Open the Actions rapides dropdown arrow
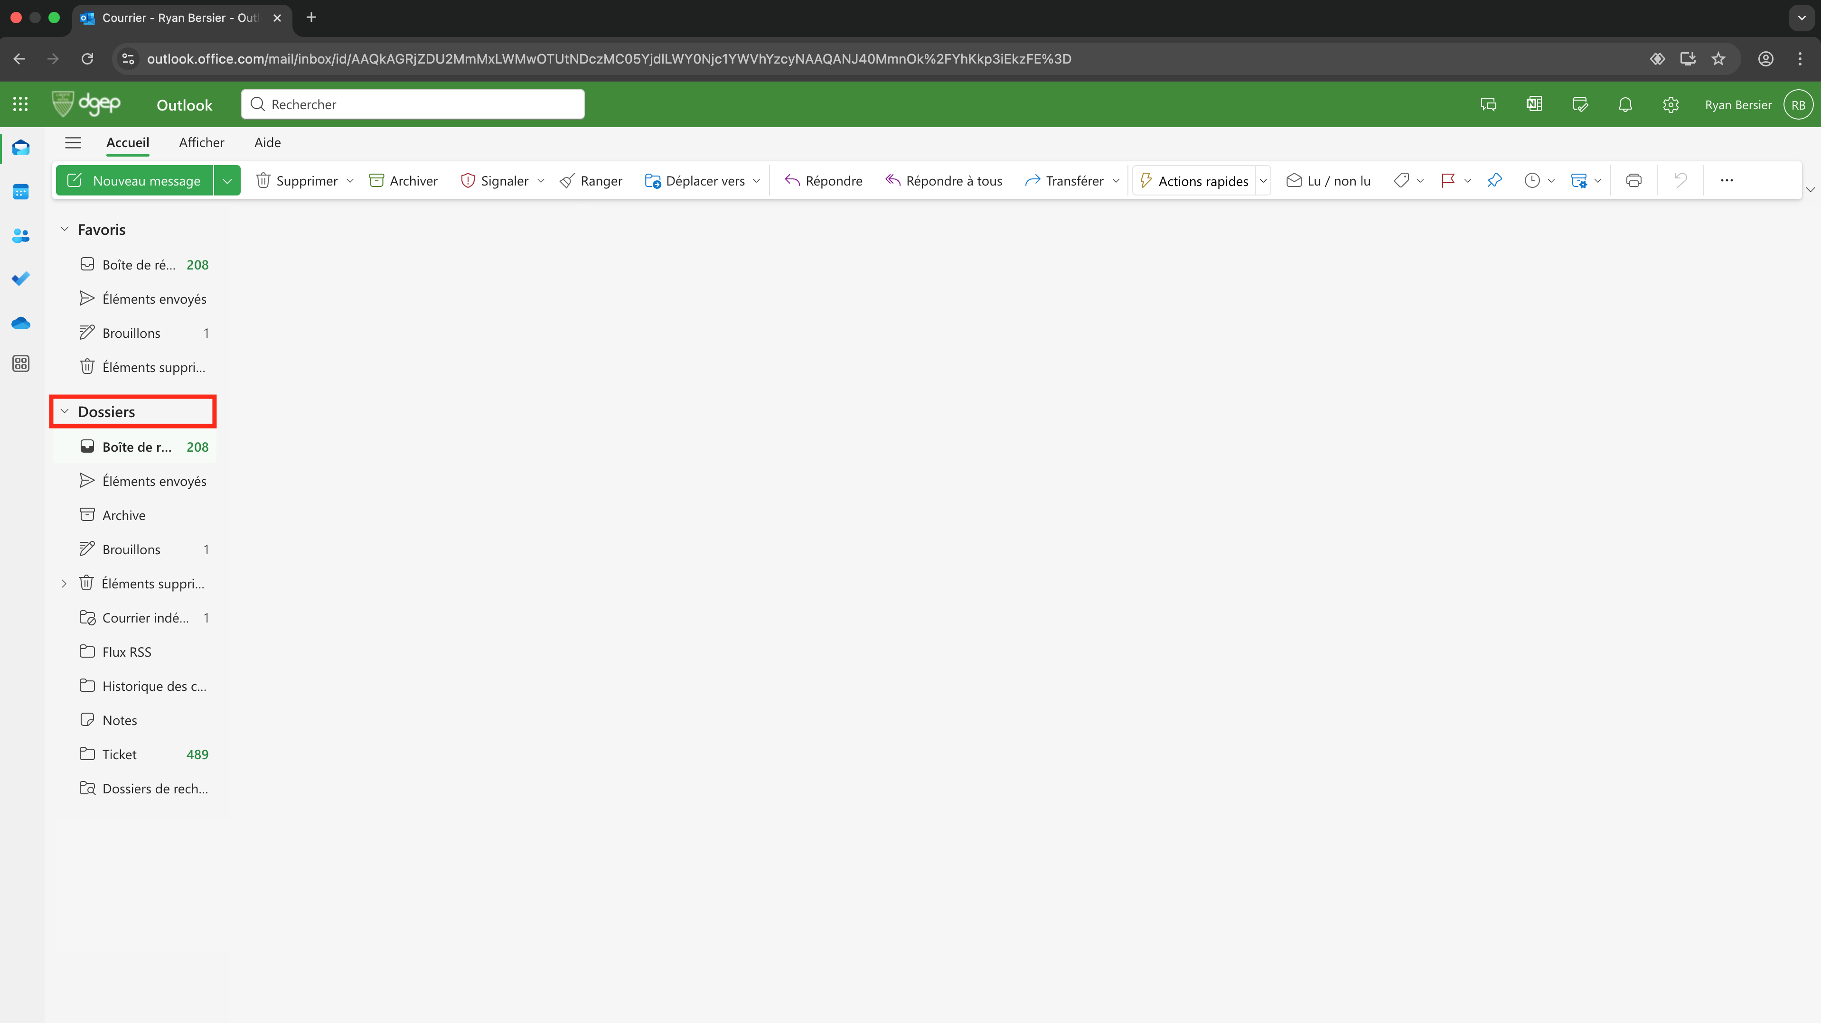Viewport: 1821px width, 1023px height. (x=1263, y=181)
